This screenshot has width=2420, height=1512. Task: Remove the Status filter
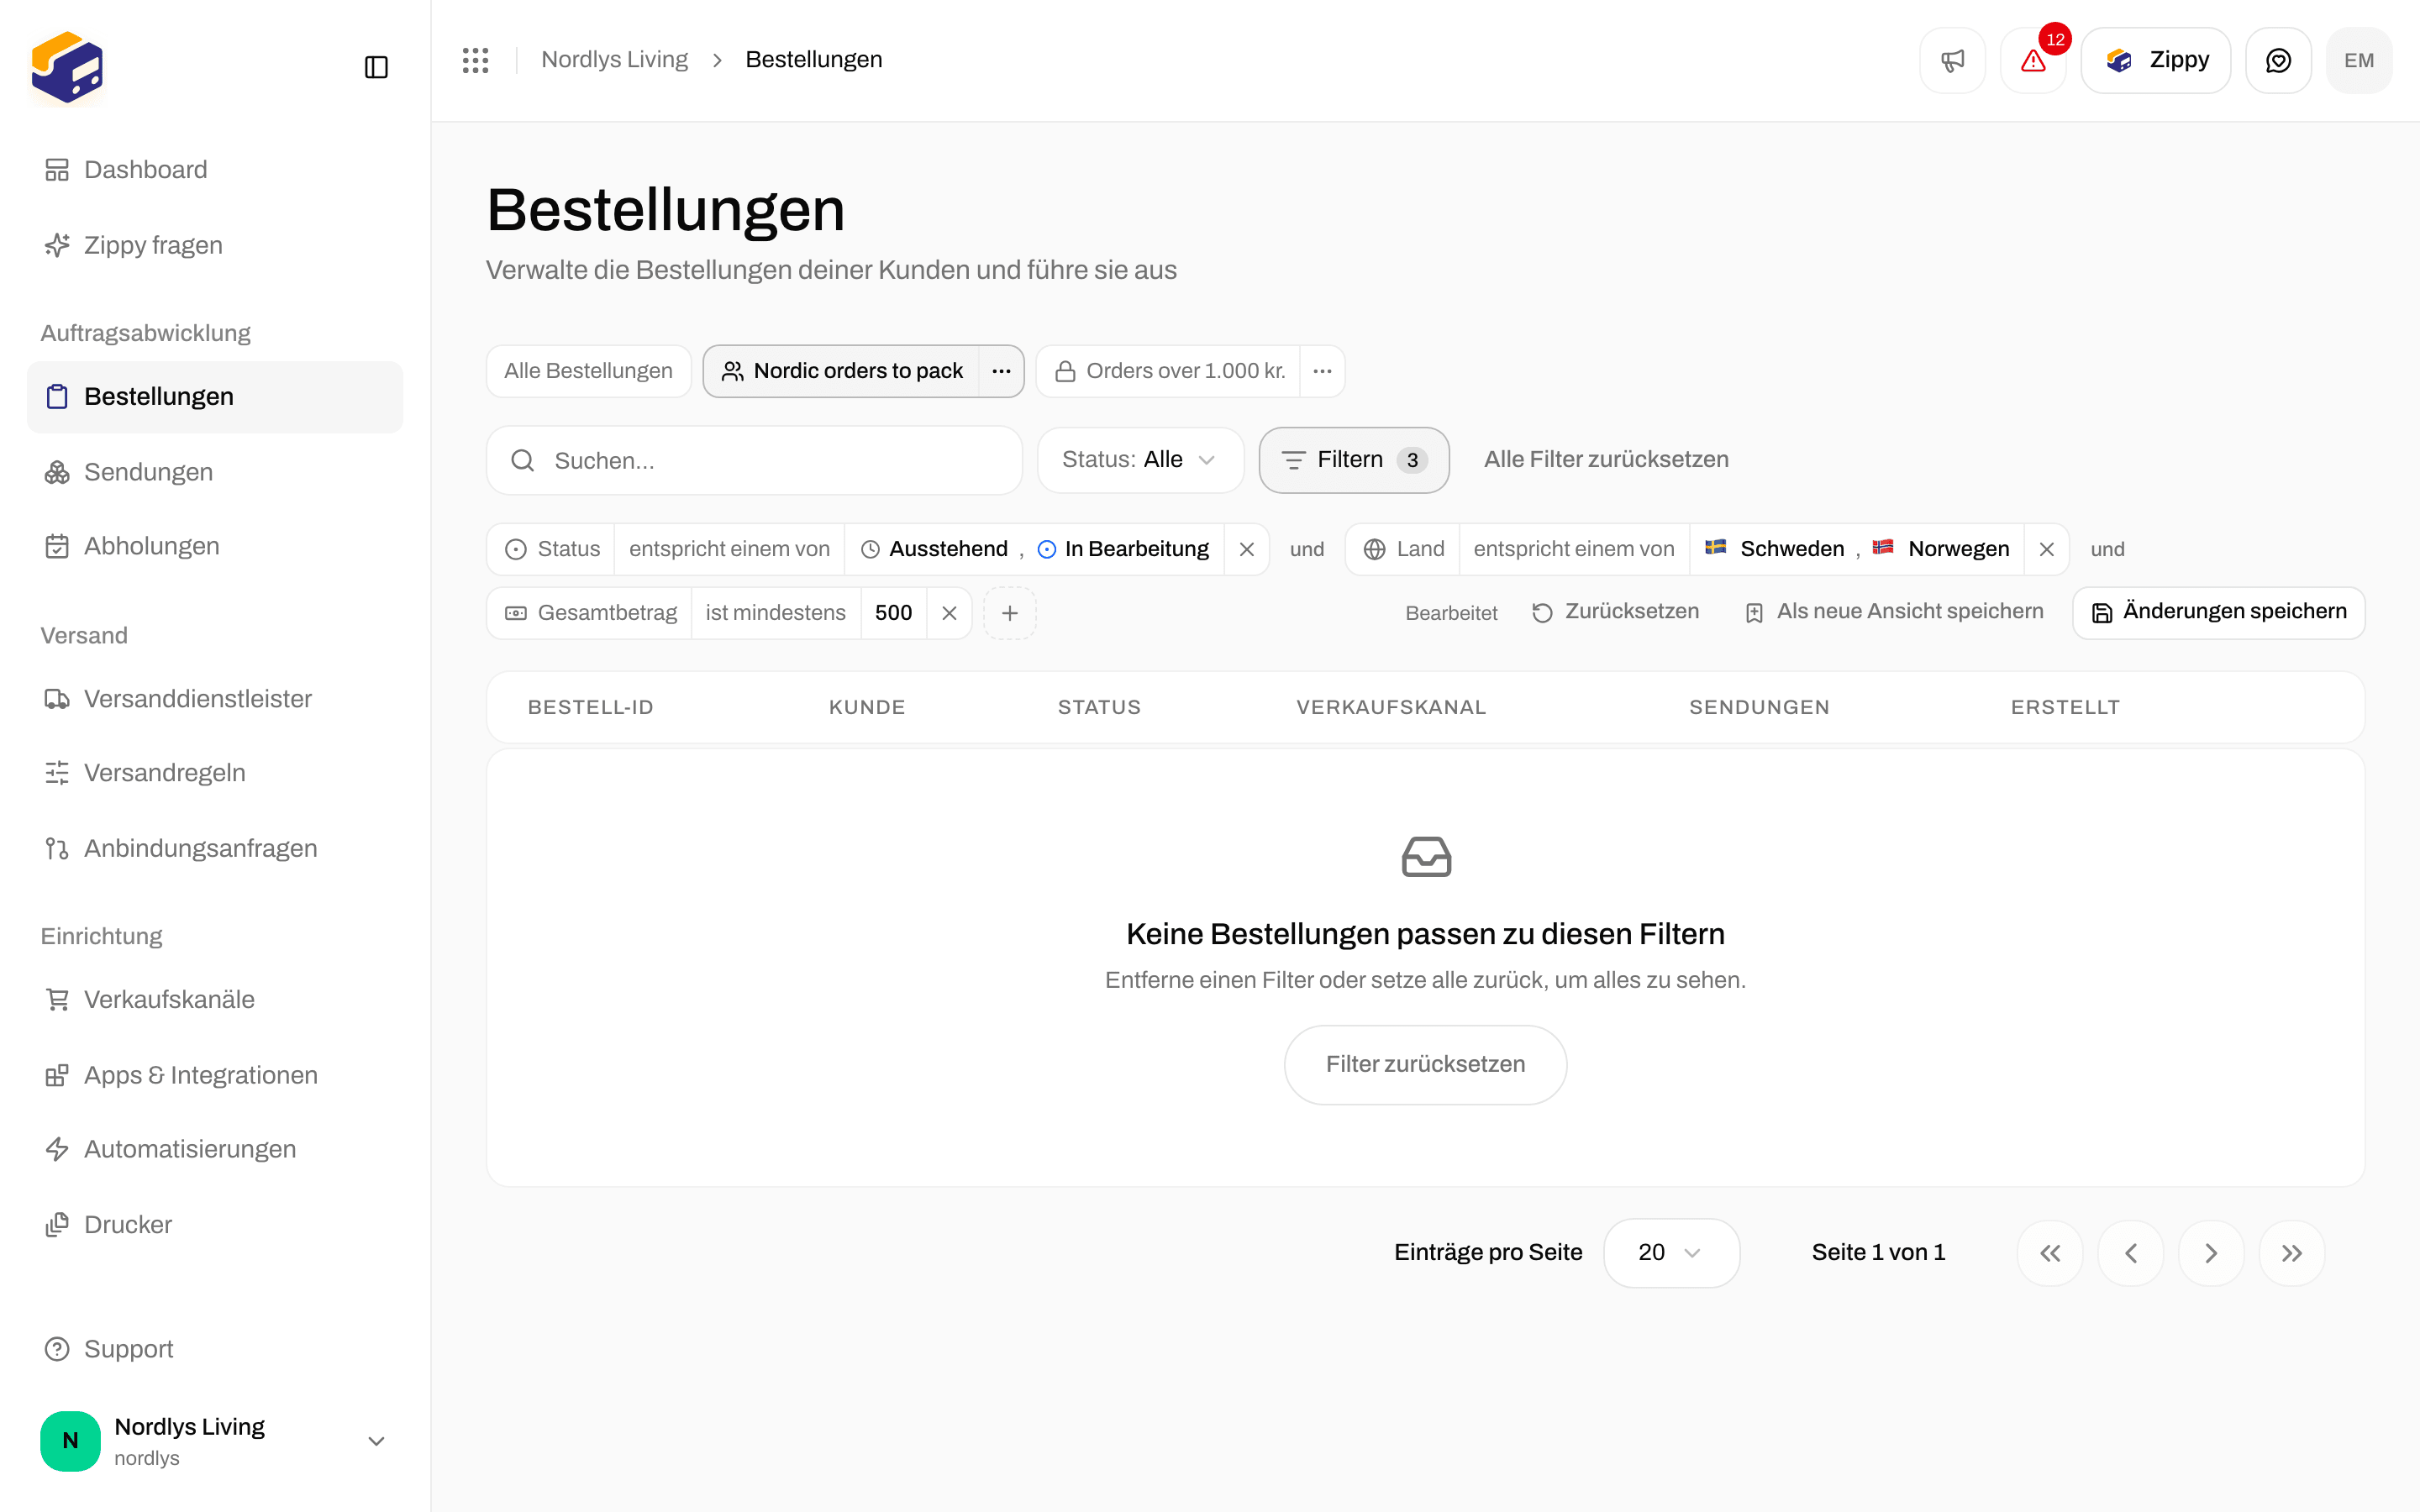(1247, 549)
